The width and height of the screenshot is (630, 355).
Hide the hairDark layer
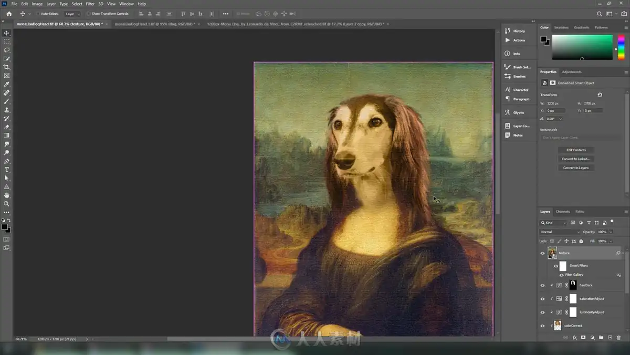pos(542,285)
